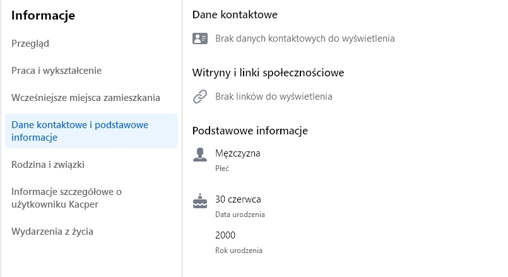Go to Praca i wykształcenie
Image resolution: width=508 pixels, height=277 pixels.
pyautogui.click(x=56, y=71)
